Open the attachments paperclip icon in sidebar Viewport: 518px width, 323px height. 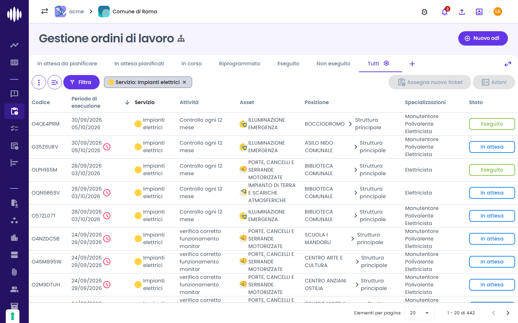14,272
